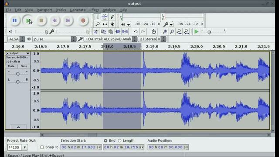Open the Tracks menu
The image size is (279, 157).
pos(61,10)
